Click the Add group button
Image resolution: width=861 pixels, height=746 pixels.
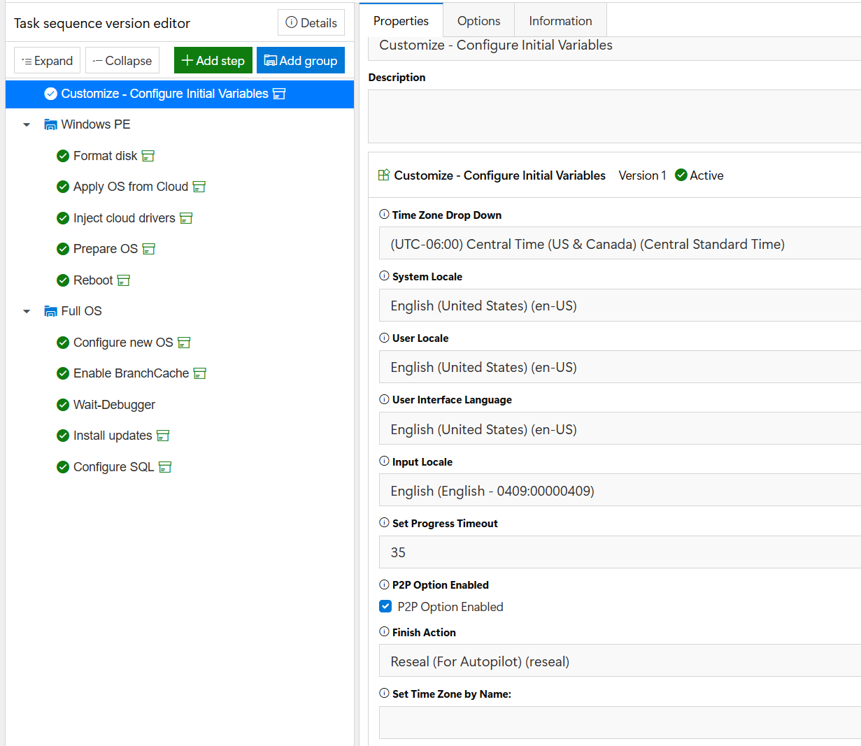click(301, 61)
